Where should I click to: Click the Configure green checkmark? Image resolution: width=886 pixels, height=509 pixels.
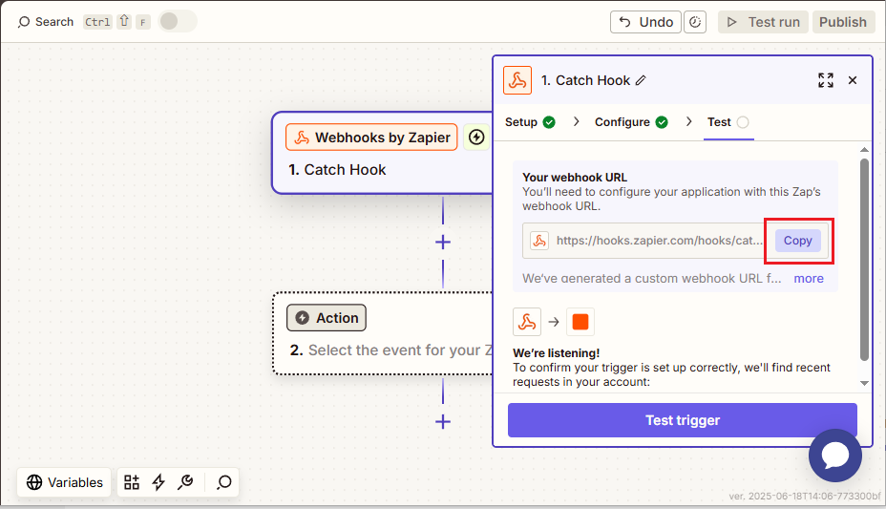tap(662, 122)
